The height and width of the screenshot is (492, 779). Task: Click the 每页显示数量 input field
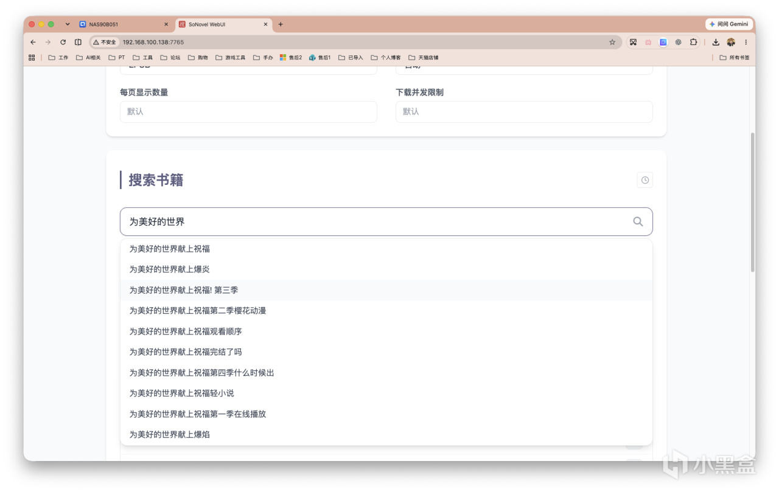pyautogui.click(x=248, y=112)
